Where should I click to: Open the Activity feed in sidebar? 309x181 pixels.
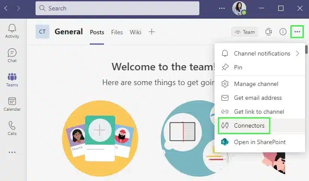pos(12,31)
